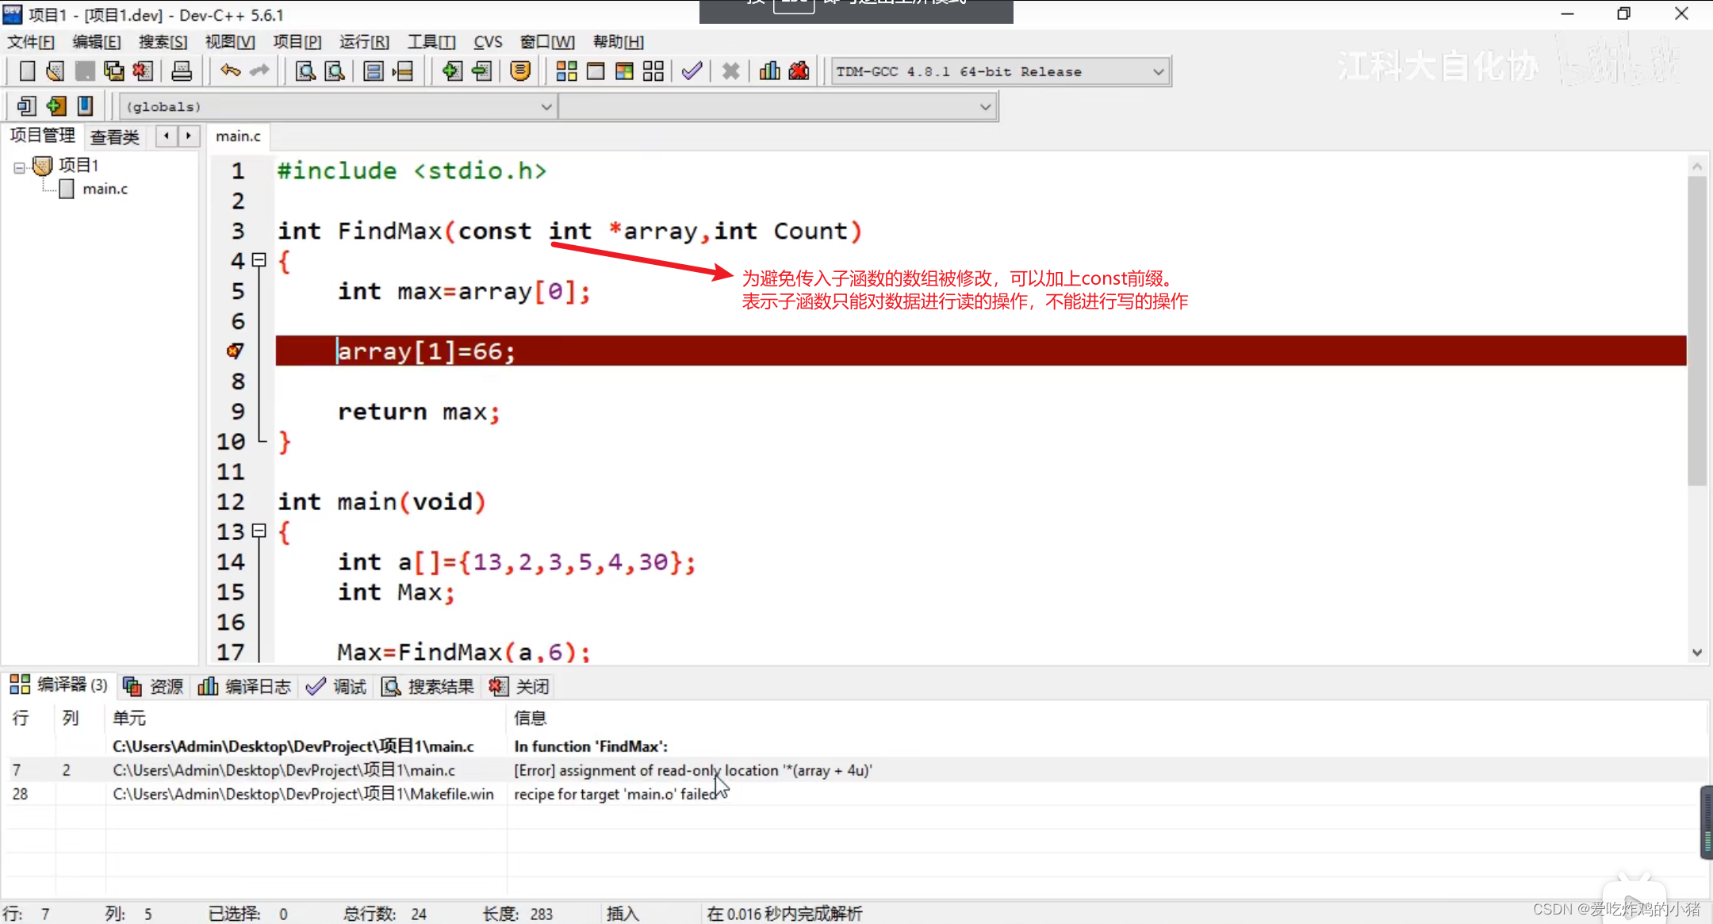Click the Profile analysis bar-chart icon
The width and height of the screenshot is (1713, 924).
click(769, 71)
